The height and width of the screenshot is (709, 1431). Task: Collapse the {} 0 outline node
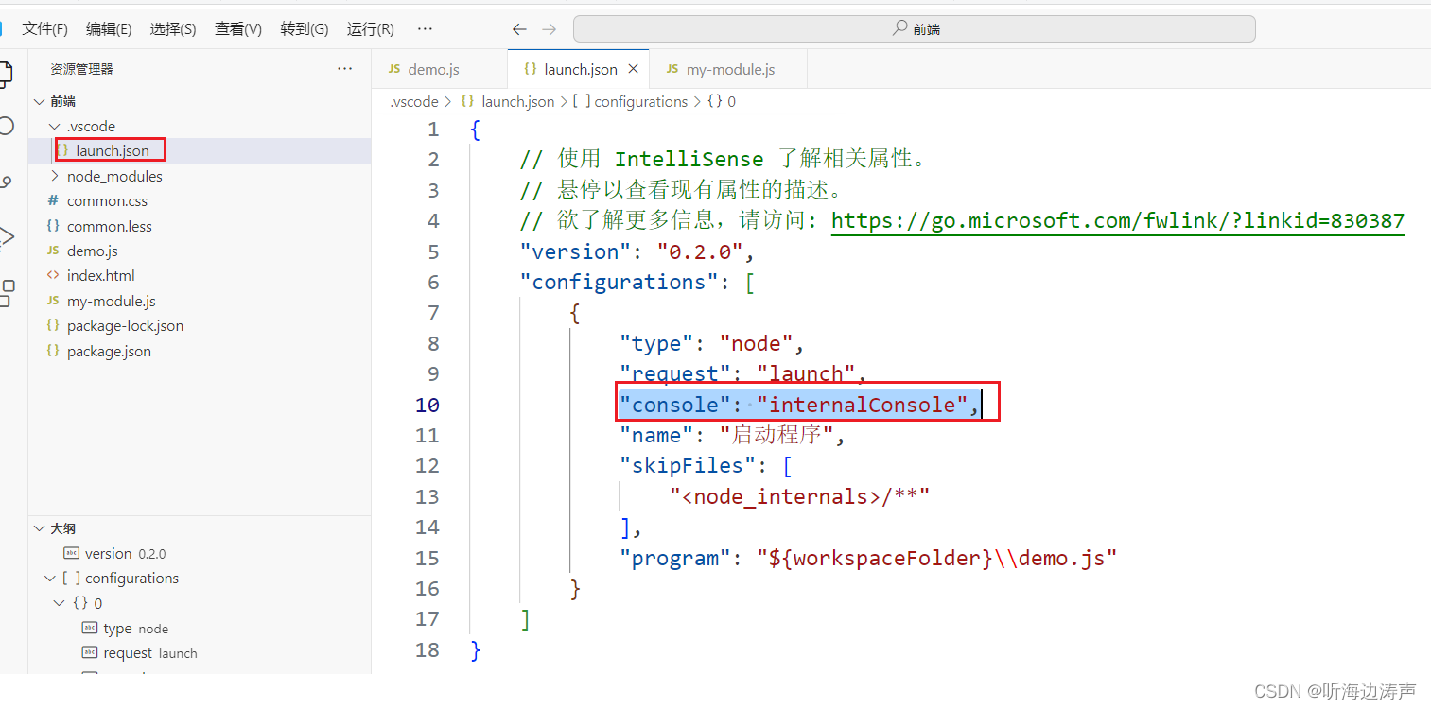click(x=60, y=603)
